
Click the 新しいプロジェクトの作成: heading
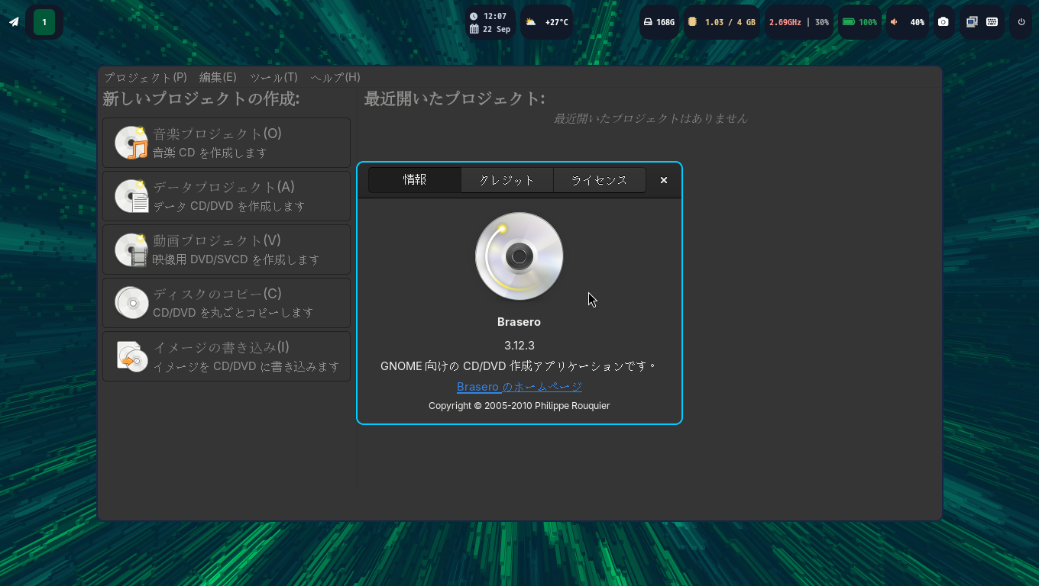click(x=201, y=99)
